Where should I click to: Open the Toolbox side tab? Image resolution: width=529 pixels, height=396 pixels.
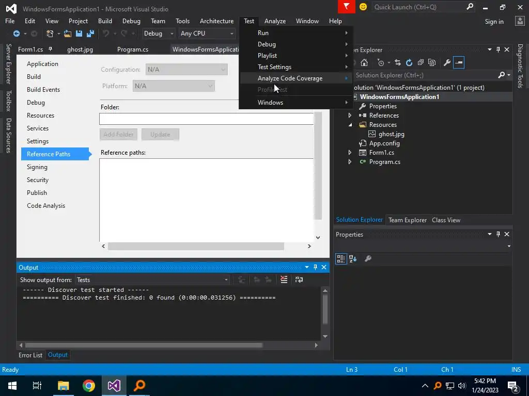pos(8,101)
